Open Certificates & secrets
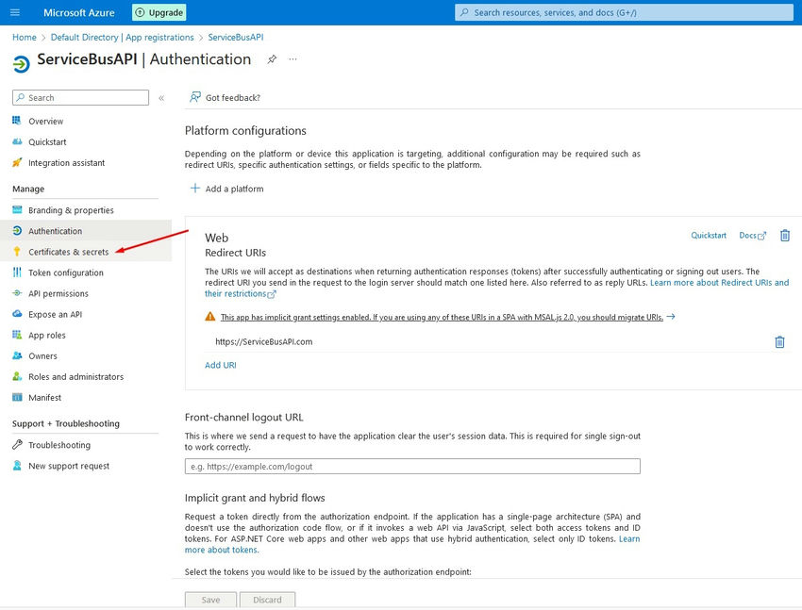The width and height of the screenshot is (802, 610). tap(68, 252)
